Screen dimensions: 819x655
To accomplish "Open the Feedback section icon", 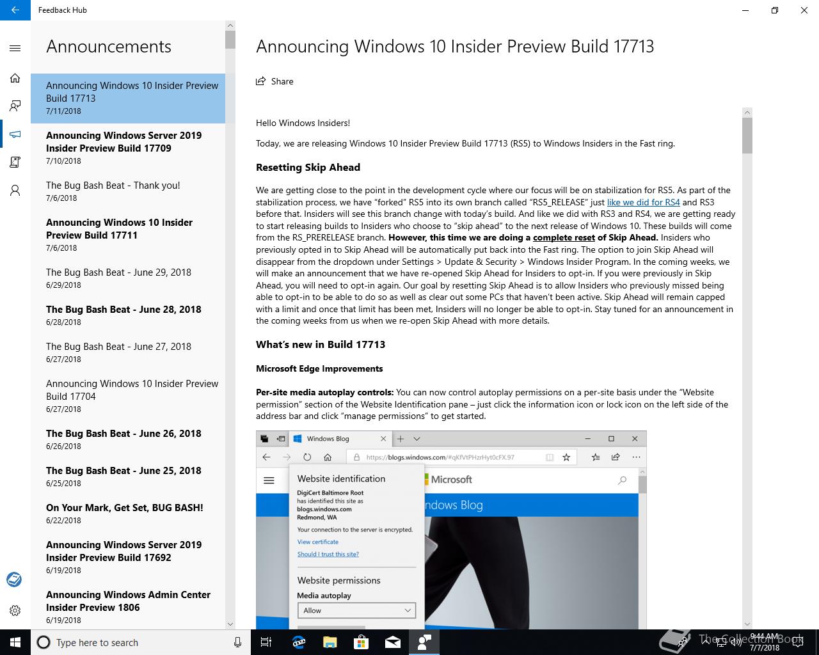I will [15, 106].
